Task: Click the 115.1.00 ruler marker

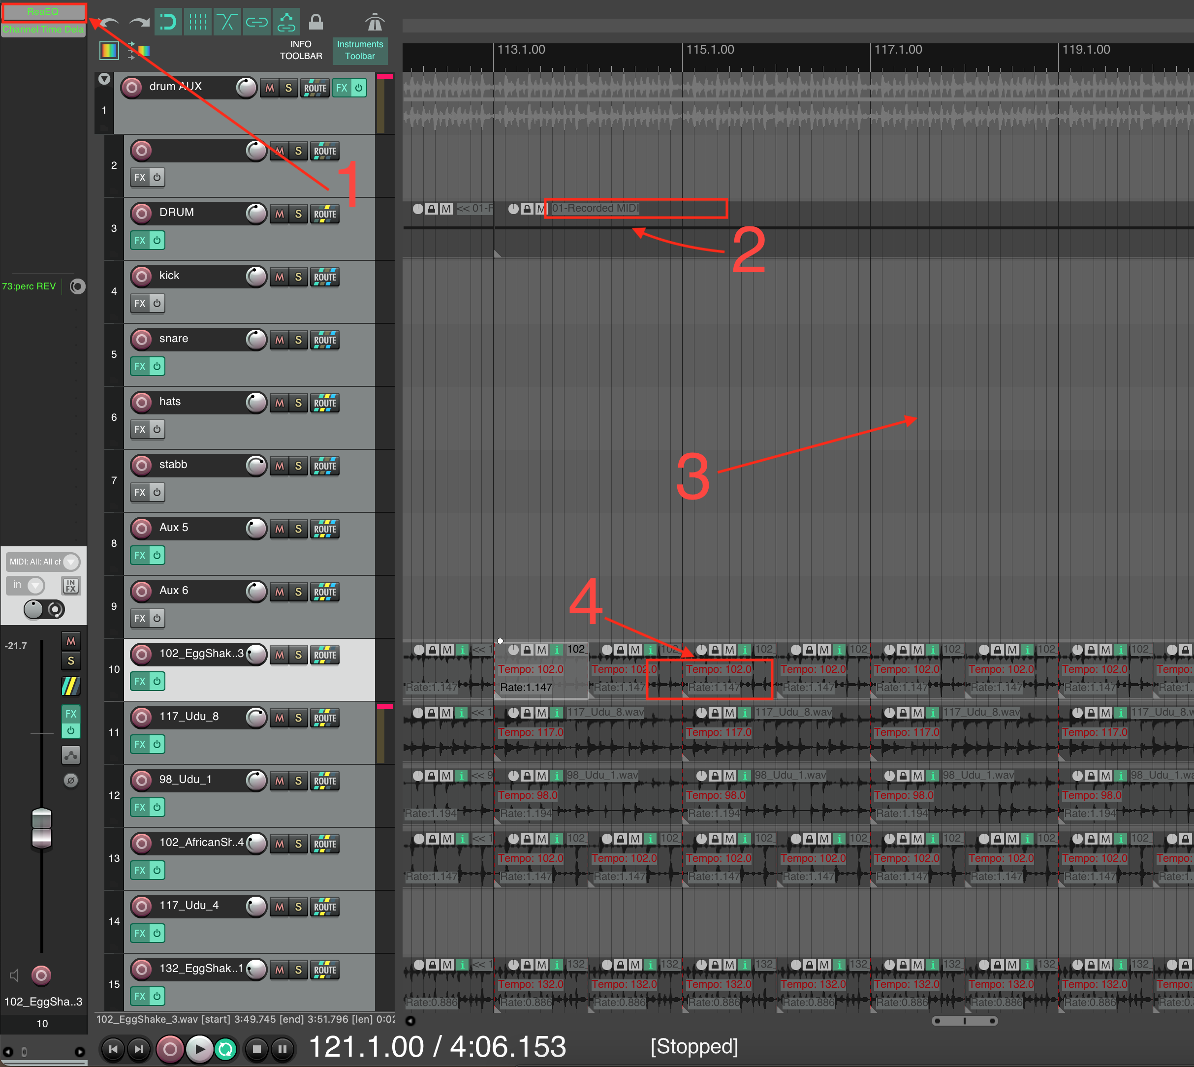Action: click(710, 50)
